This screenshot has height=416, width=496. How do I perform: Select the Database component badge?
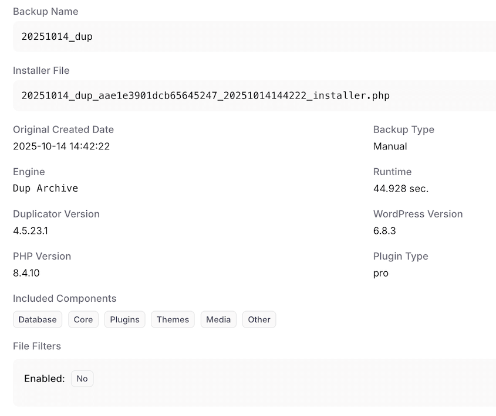(x=37, y=319)
